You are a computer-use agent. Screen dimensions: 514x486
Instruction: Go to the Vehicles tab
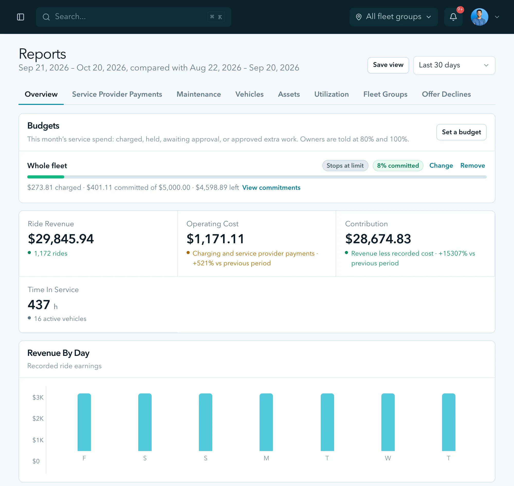tap(249, 94)
